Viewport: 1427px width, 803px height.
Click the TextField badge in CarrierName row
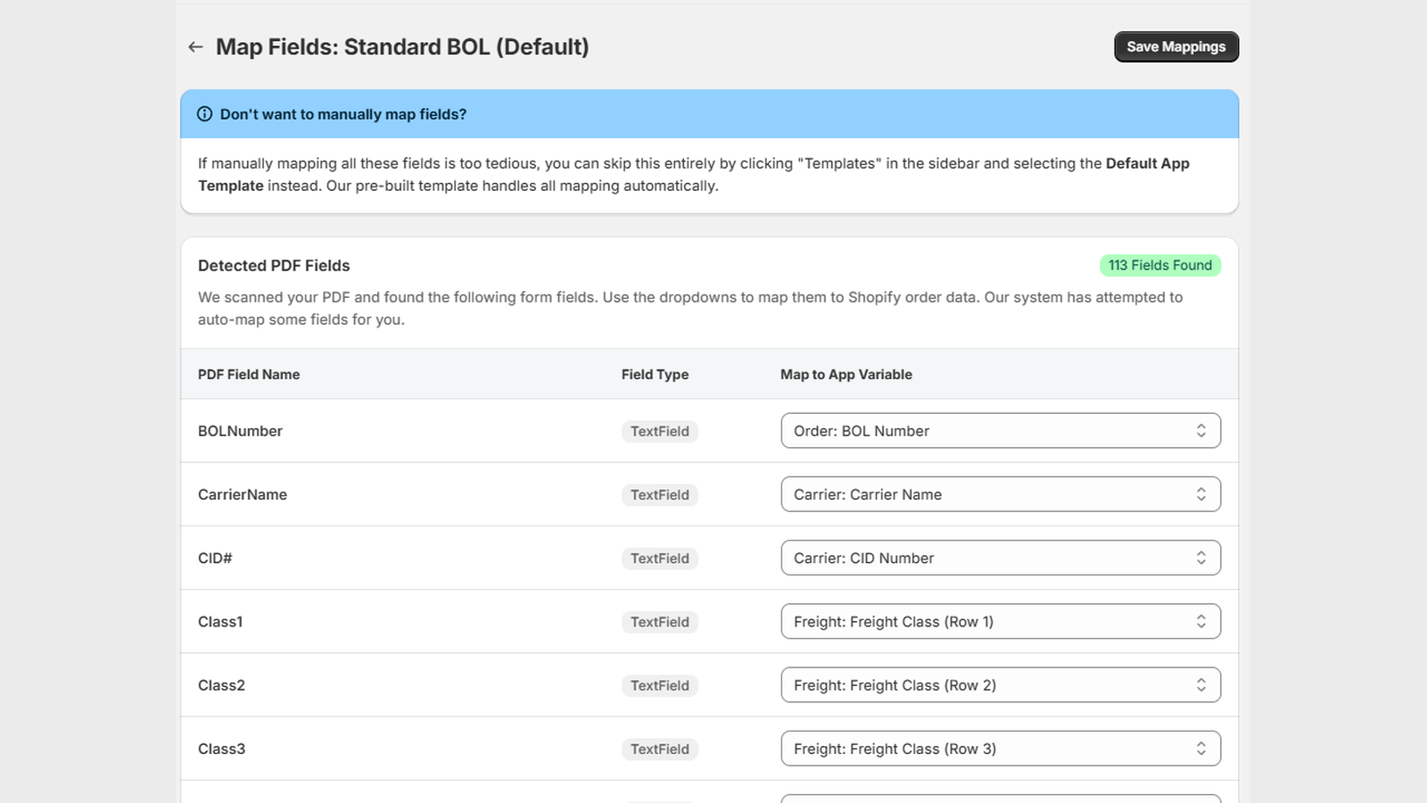point(660,495)
